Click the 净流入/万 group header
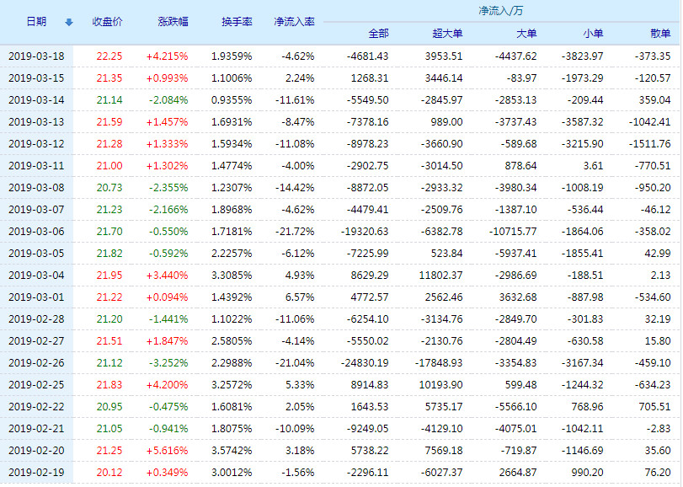683x487 pixels. pos(500,11)
